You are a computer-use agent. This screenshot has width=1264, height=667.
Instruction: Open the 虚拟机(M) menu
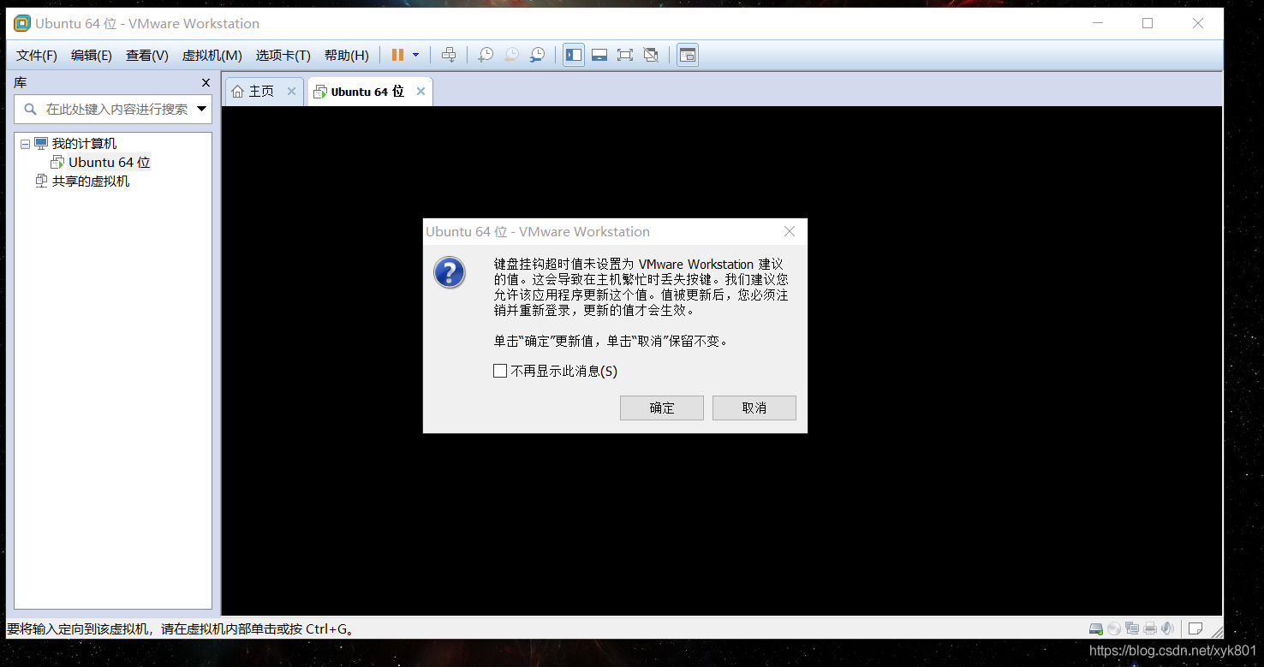(212, 55)
